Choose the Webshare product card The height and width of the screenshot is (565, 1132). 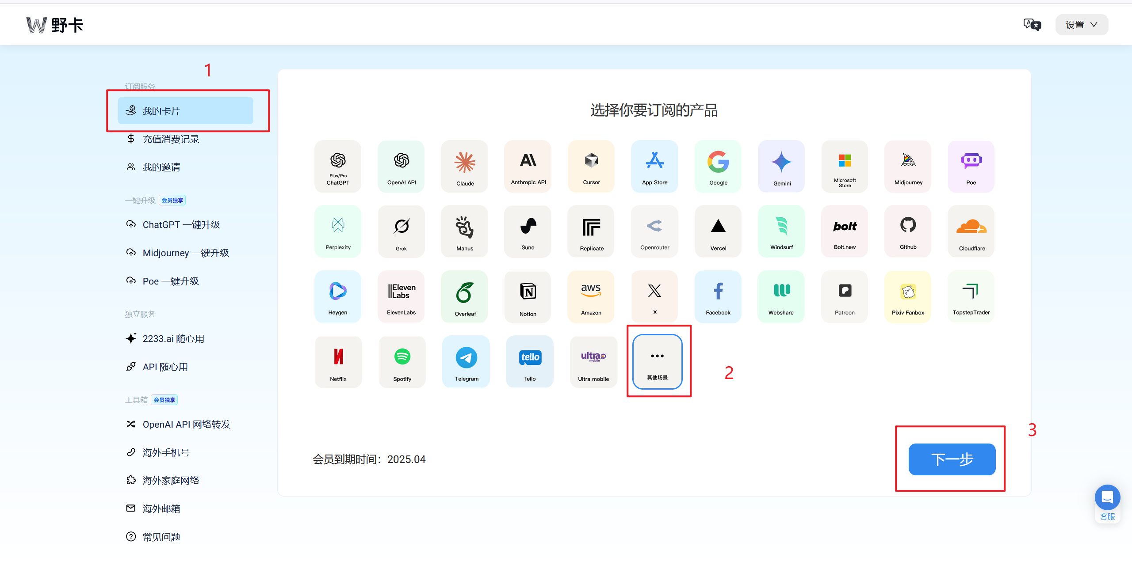click(x=781, y=297)
